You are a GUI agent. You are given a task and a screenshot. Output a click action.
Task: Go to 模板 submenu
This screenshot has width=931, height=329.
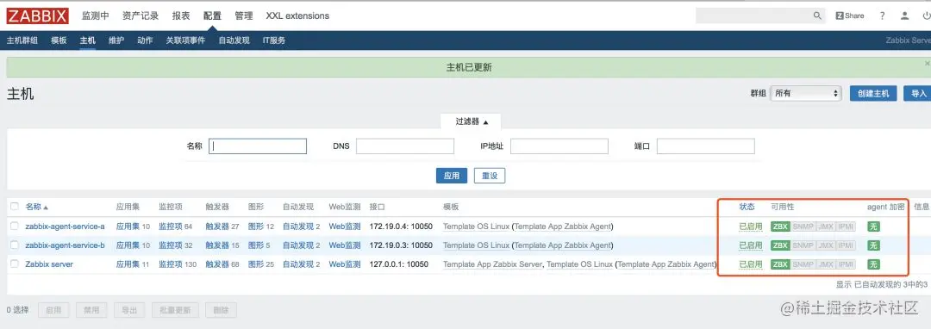click(59, 40)
